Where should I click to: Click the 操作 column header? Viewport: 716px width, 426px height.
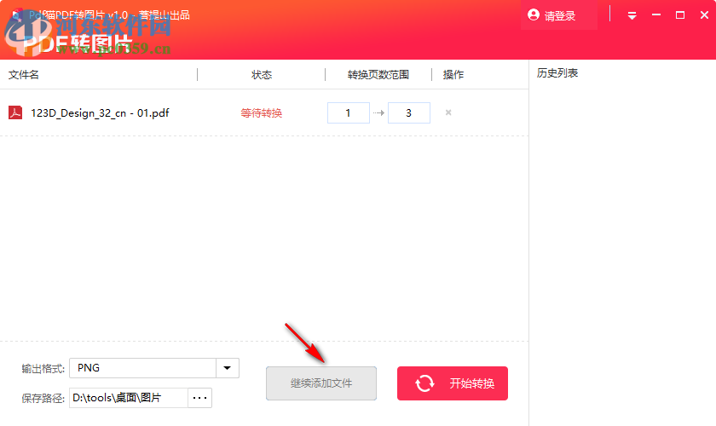tap(453, 75)
